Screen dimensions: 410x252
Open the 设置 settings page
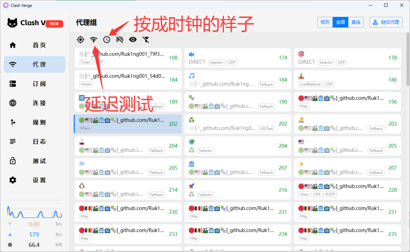(34, 180)
